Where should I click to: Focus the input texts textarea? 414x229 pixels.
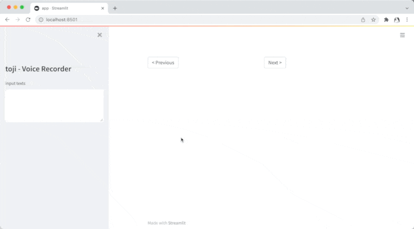pyautogui.click(x=54, y=106)
